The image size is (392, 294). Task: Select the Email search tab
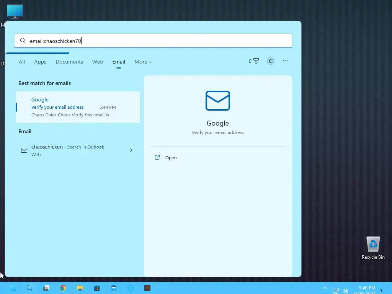[119, 62]
